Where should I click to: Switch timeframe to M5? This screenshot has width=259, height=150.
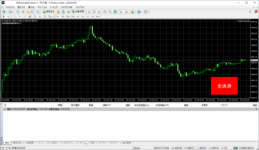pyautogui.click(x=63, y=16)
